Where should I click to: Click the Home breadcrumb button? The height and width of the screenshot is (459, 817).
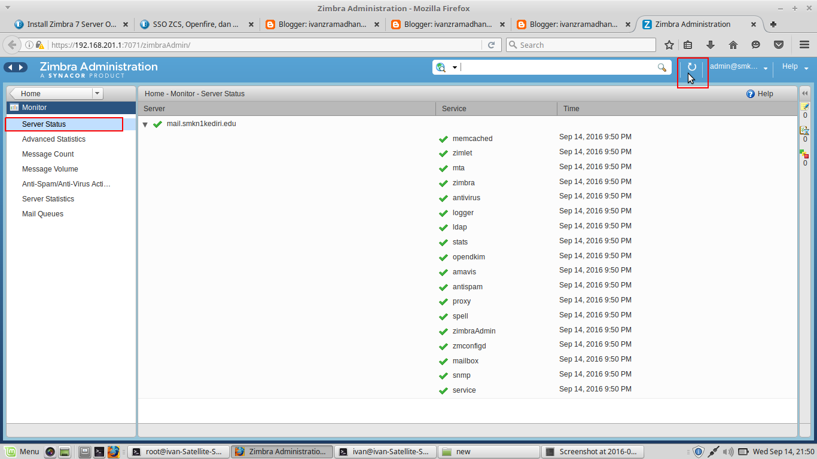point(51,93)
